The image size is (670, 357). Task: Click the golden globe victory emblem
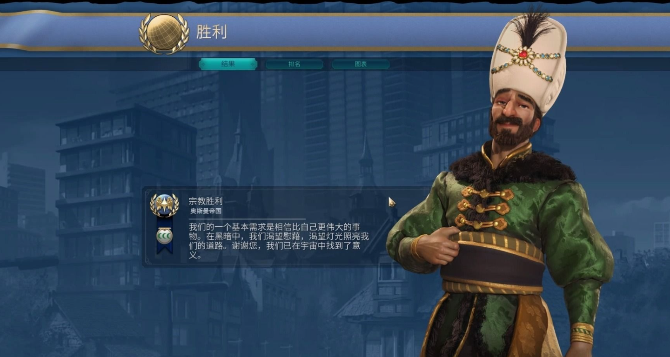[164, 33]
